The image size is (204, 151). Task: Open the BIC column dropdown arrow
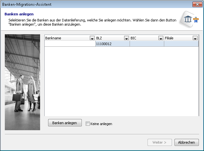161,38
